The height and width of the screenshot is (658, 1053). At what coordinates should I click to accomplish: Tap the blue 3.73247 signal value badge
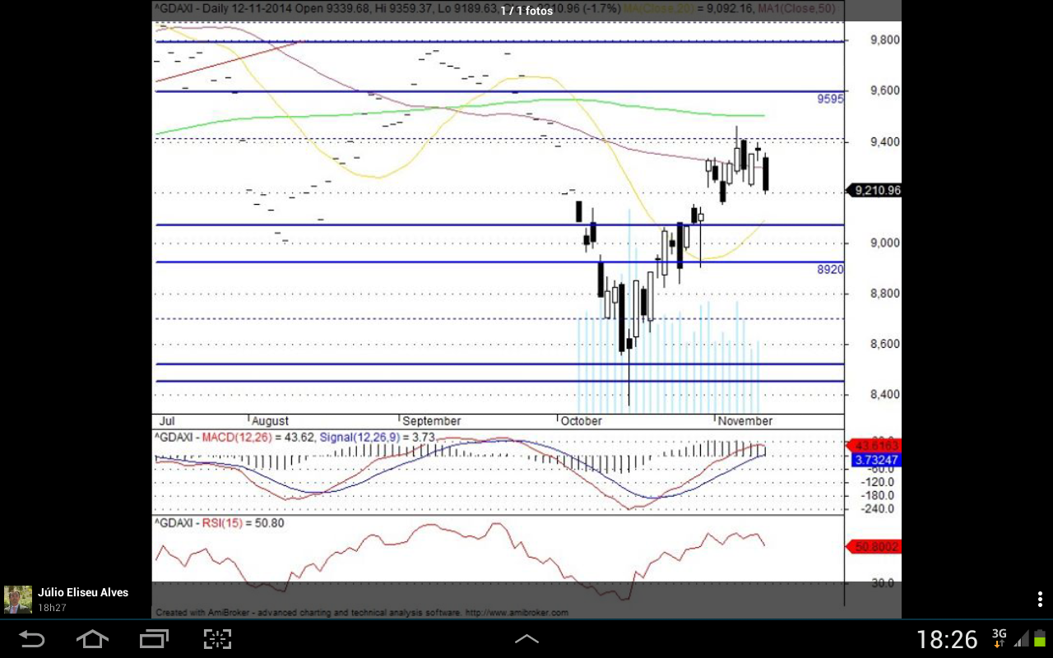click(874, 460)
